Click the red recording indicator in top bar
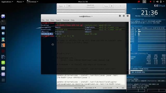166x93 pixels. (x=150, y=2)
